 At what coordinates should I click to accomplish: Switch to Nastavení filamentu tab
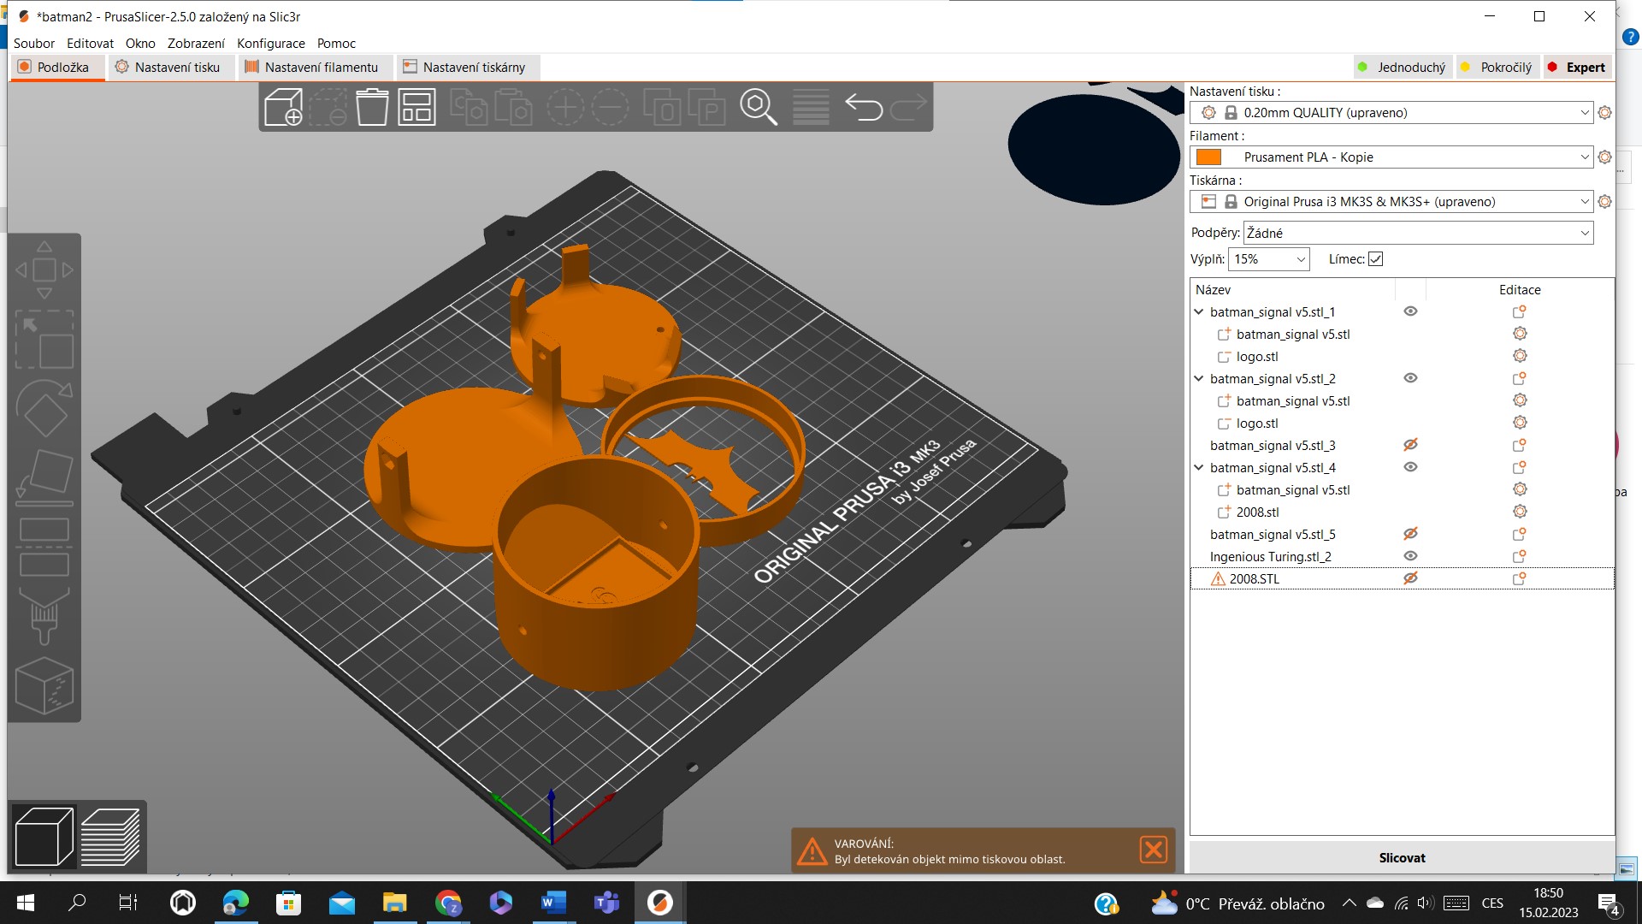[x=313, y=68]
